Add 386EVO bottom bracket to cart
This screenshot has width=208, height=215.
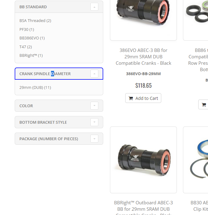click(143, 98)
